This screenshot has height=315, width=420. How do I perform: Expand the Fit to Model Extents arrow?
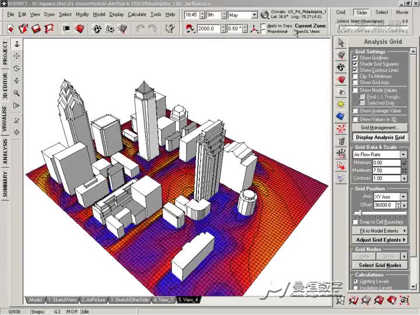click(x=404, y=231)
